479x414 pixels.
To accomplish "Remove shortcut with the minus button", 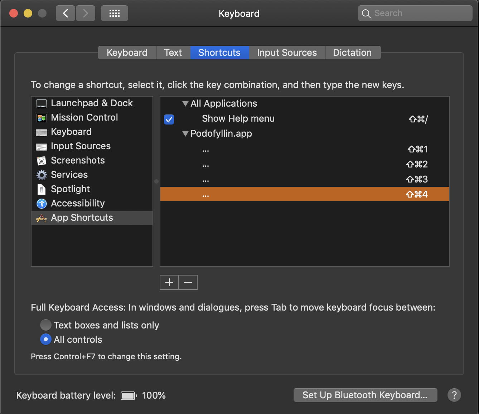I will tap(188, 282).
